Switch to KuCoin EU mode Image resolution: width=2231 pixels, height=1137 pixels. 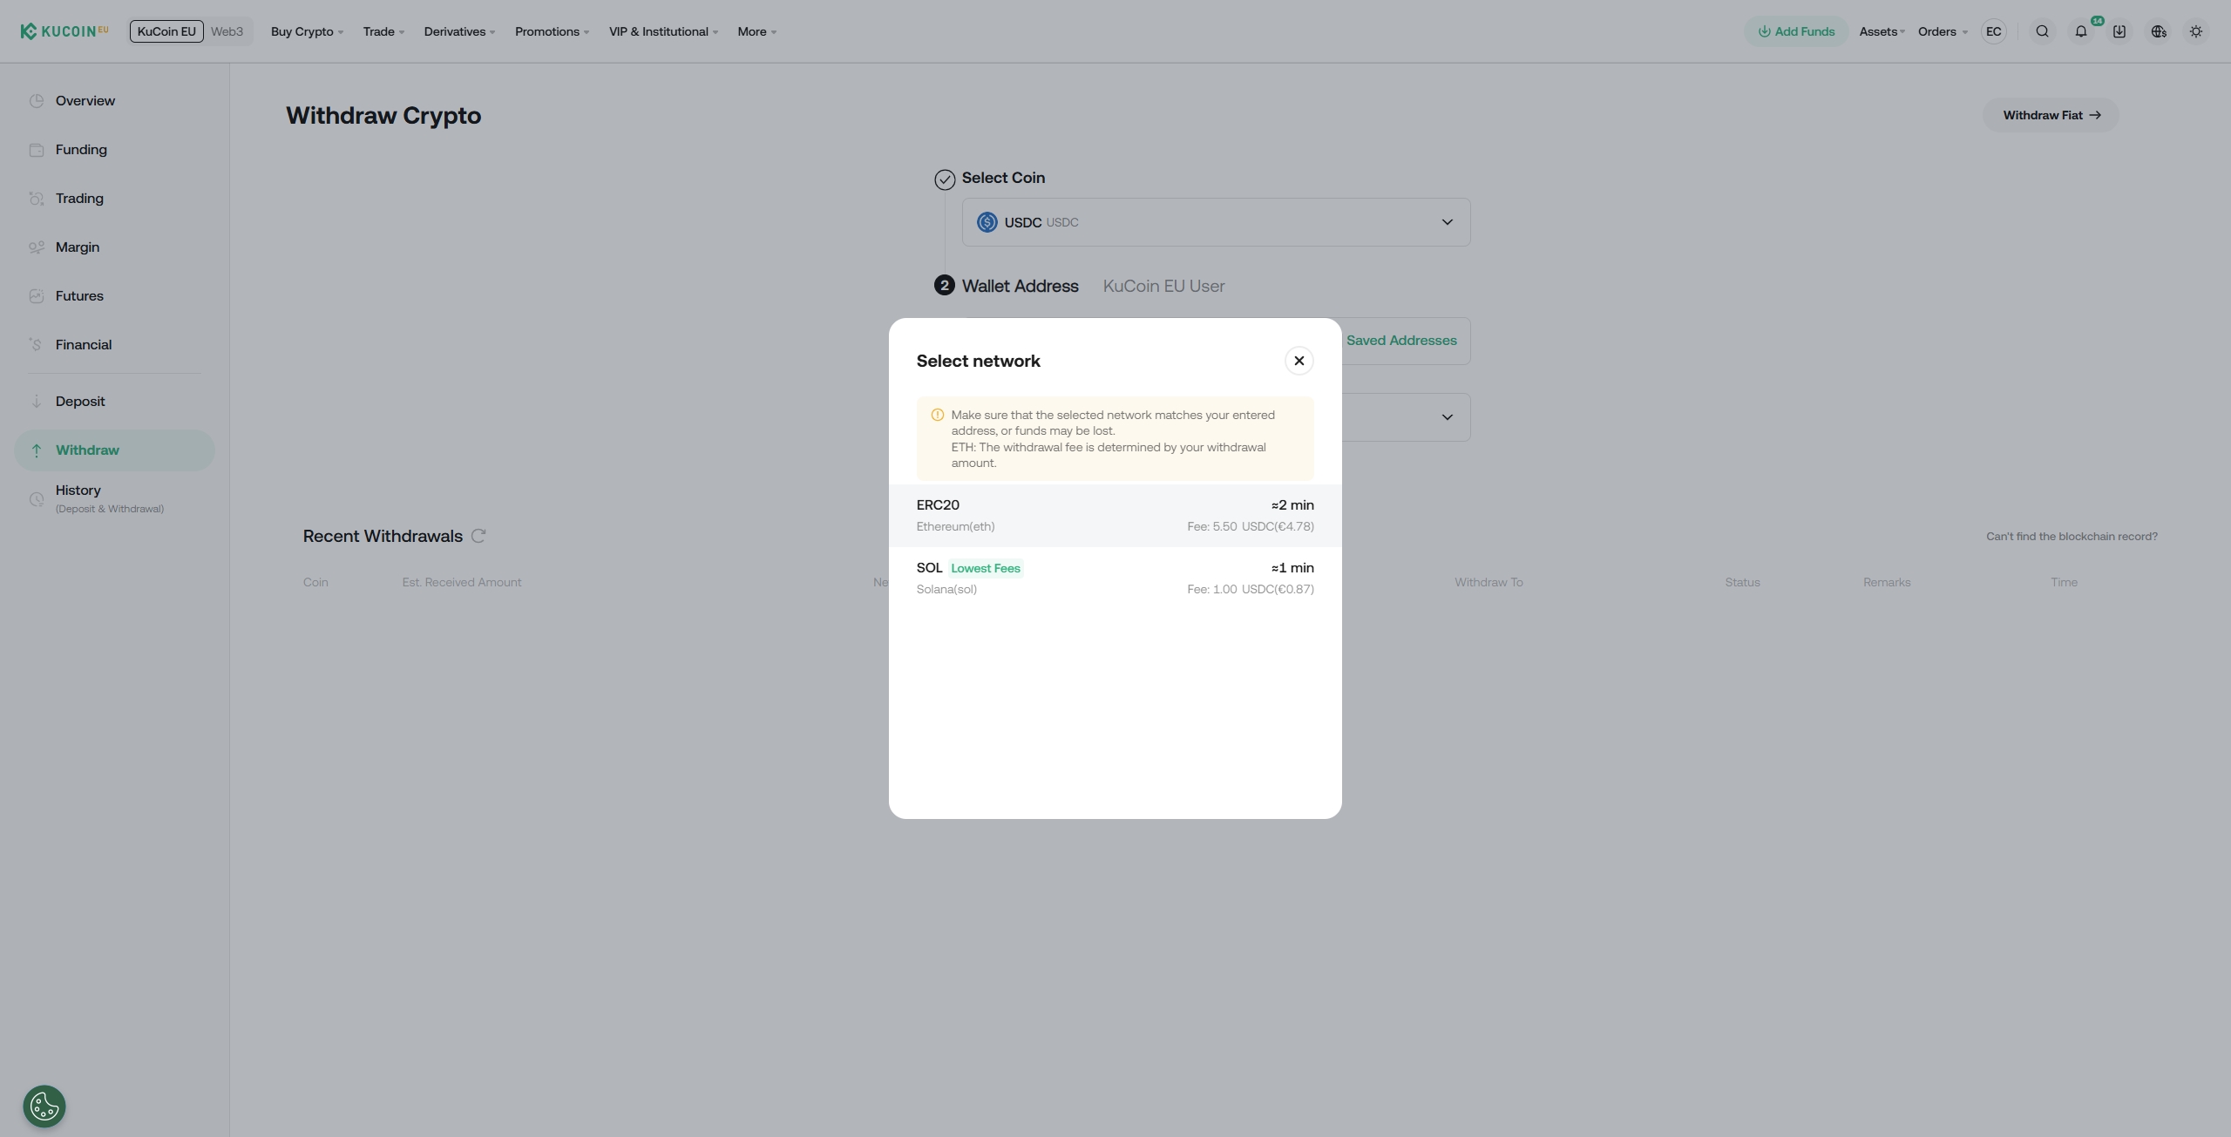(166, 31)
